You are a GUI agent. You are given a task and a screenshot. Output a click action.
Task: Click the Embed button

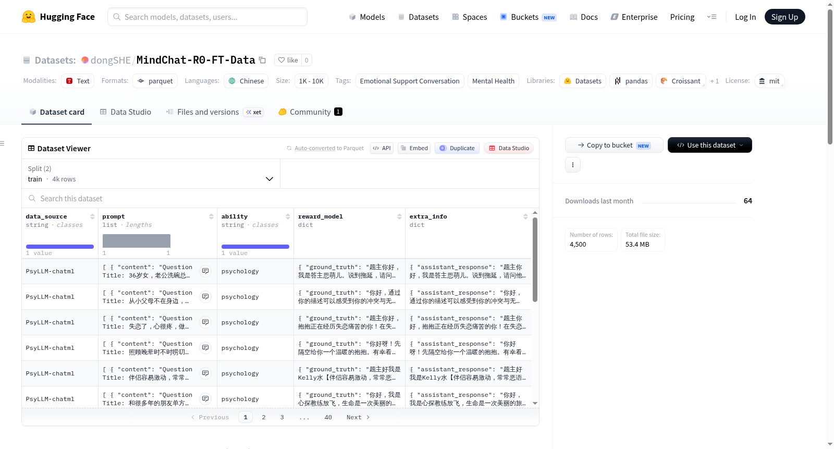(414, 148)
